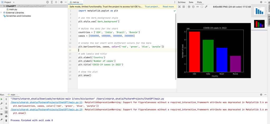270x124 pixels.
Task: Click the Clear All trash icon
Action: (6, 120)
